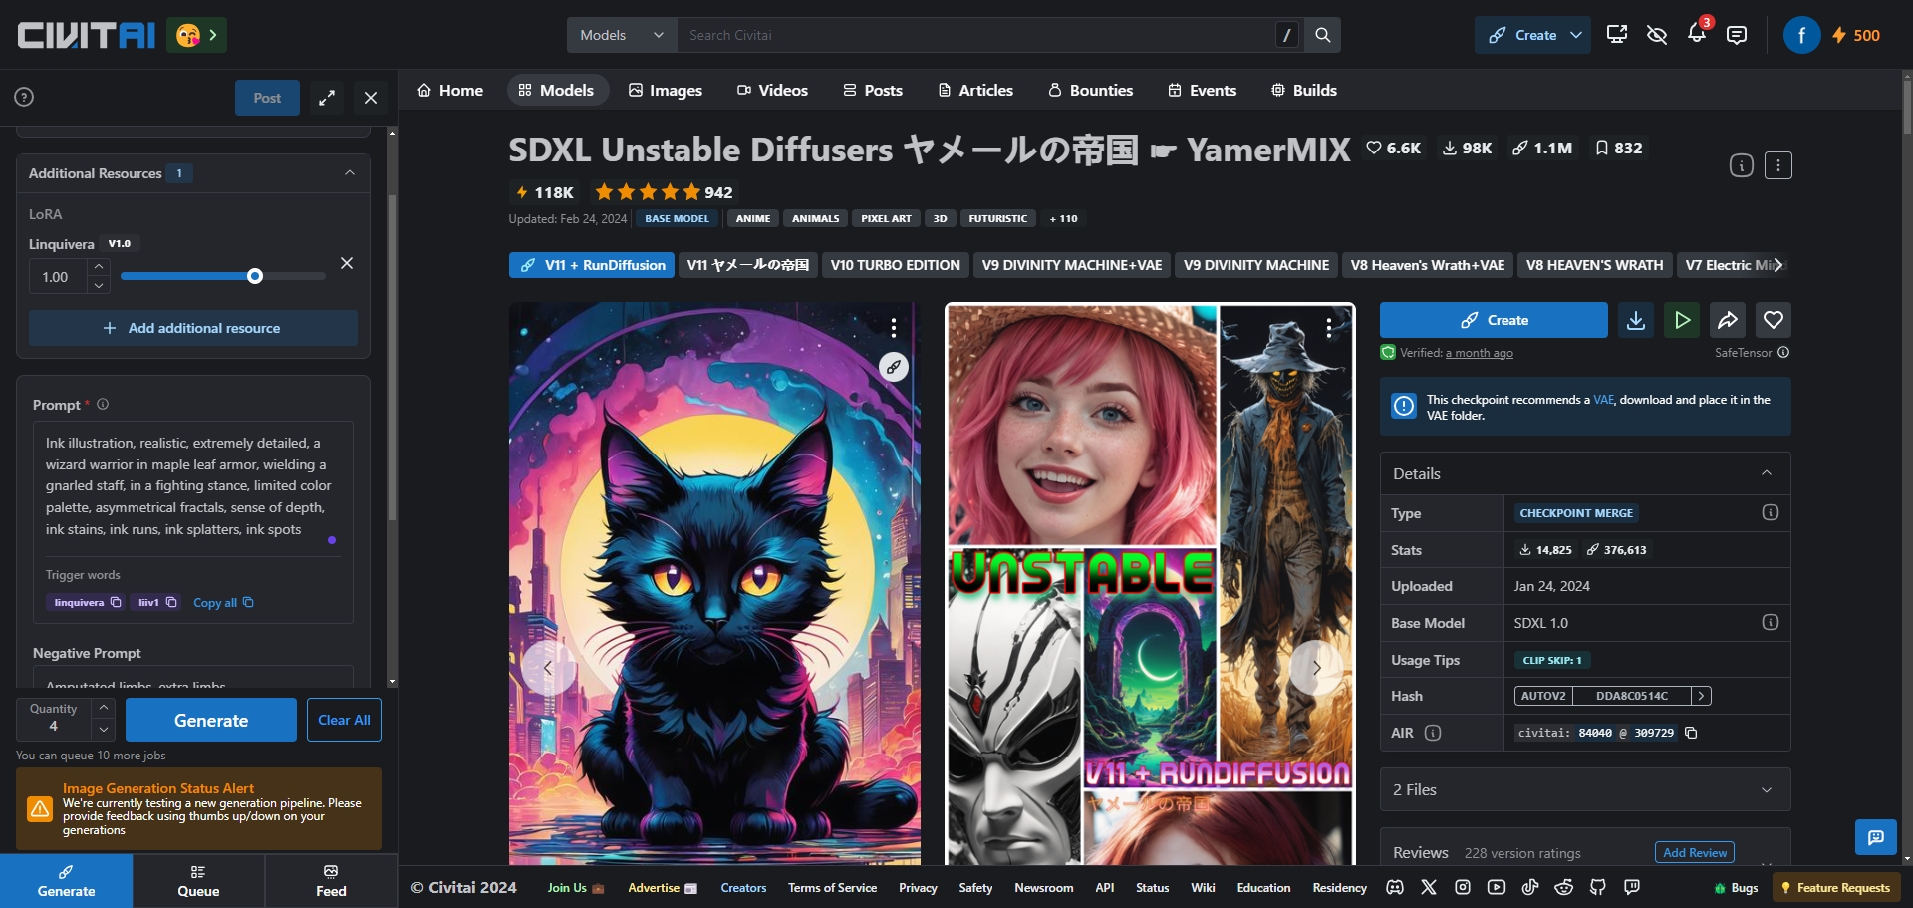The width and height of the screenshot is (1913, 908).
Task: Collapse the Additional Resources section
Action: [x=350, y=173]
